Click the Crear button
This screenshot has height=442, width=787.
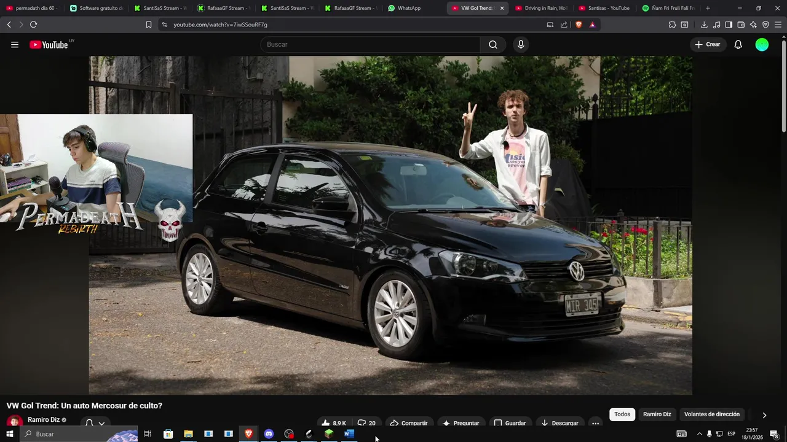[x=708, y=44]
